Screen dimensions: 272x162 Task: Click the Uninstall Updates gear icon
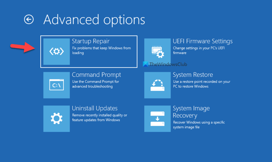[57, 119]
